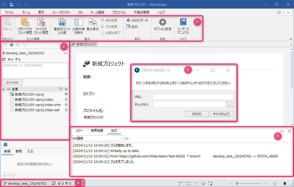294x187 pixels.
Task: Click the キーワード search field
Action: (35, 175)
